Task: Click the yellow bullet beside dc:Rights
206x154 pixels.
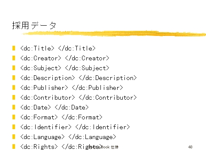Action: coord(14,147)
